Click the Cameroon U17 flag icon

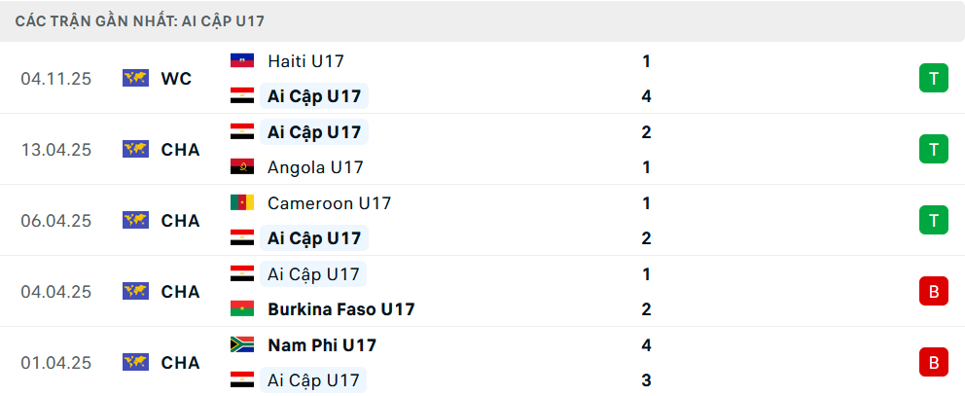241,203
